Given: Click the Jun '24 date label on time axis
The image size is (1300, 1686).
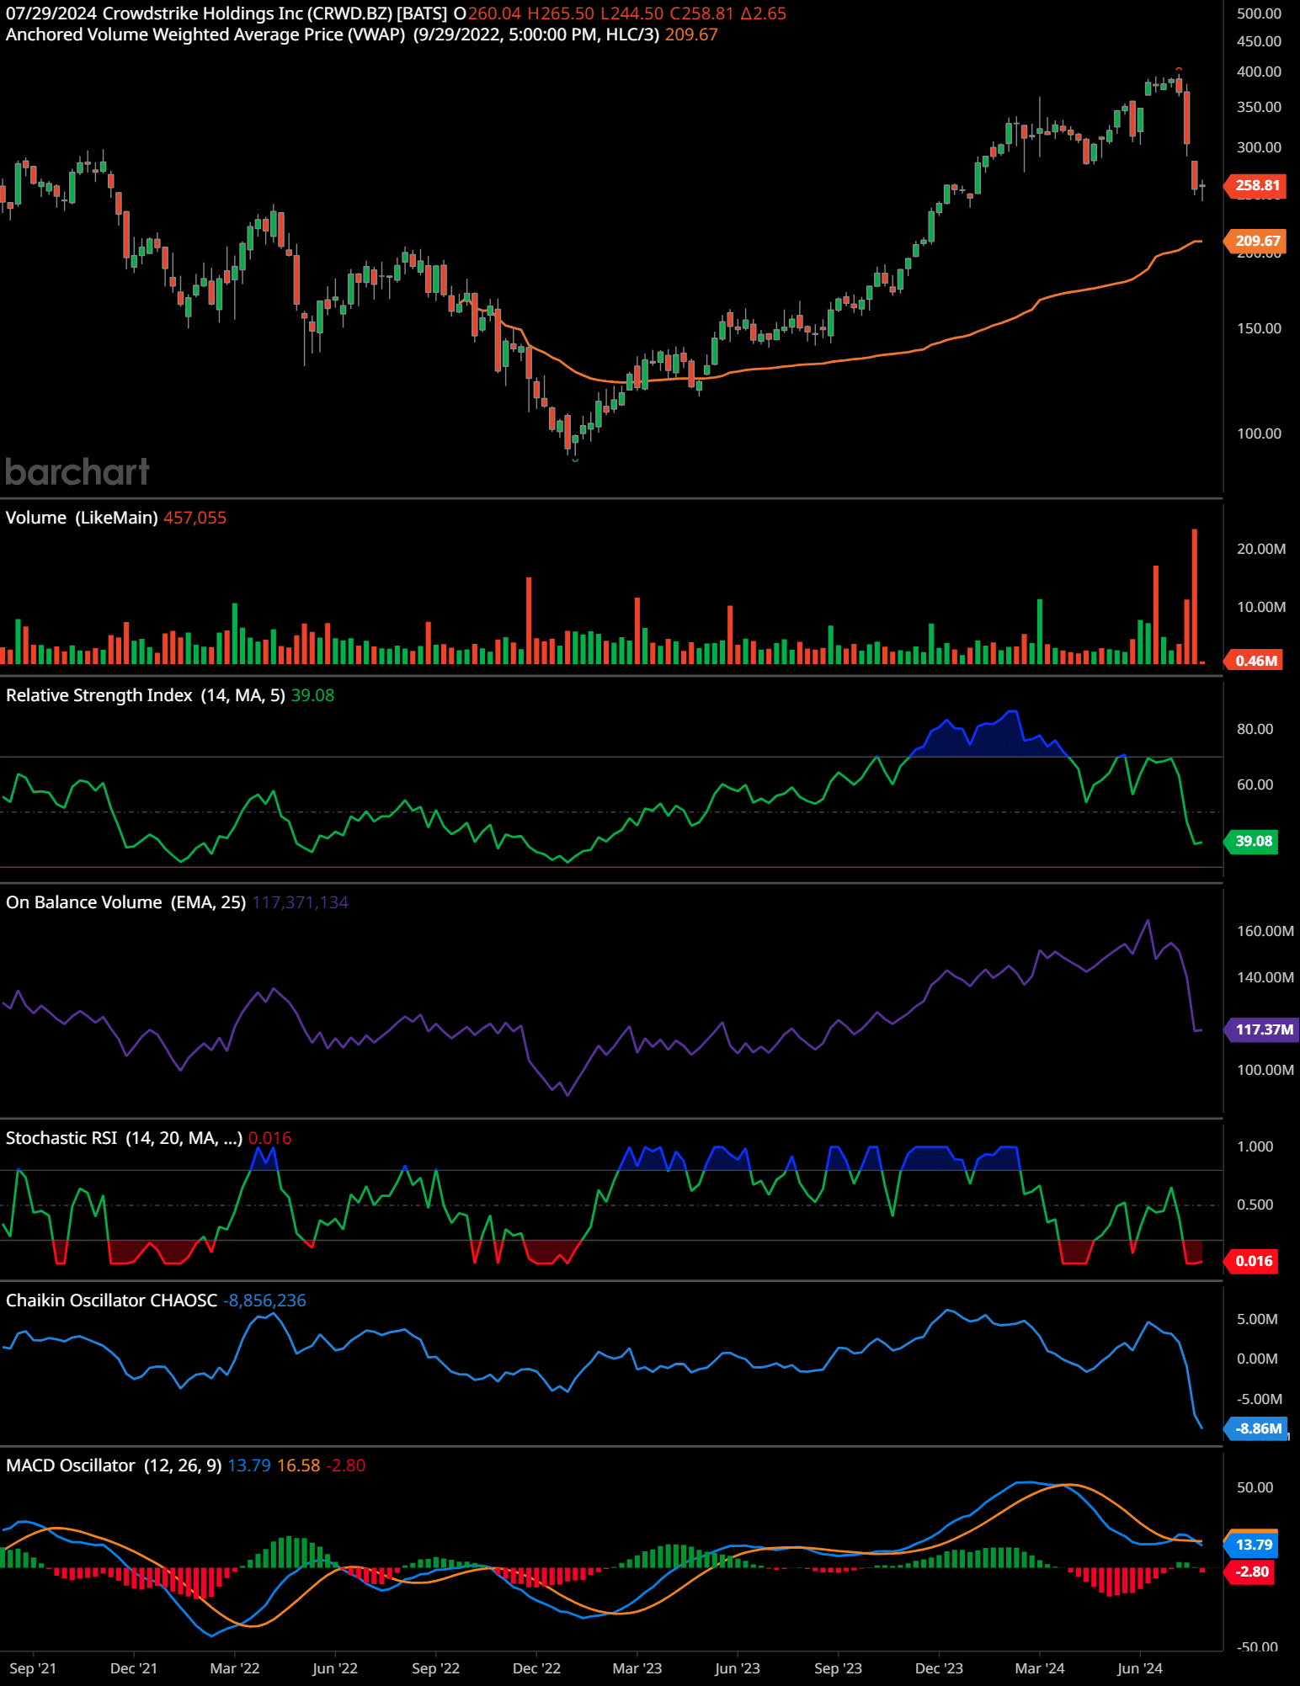Looking at the screenshot, I should tap(1140, 1668).
